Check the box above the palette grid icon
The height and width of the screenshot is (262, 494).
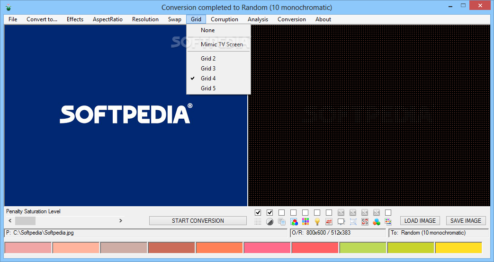(305, 213)
